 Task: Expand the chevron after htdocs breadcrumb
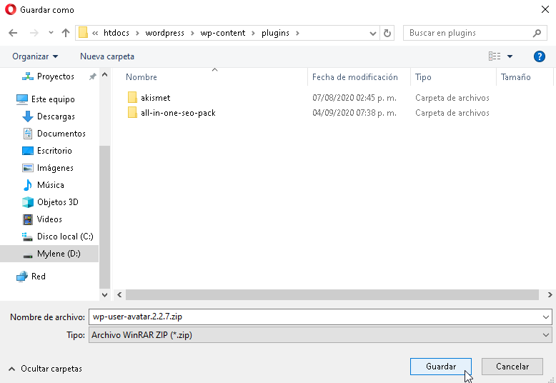(137, 34)
